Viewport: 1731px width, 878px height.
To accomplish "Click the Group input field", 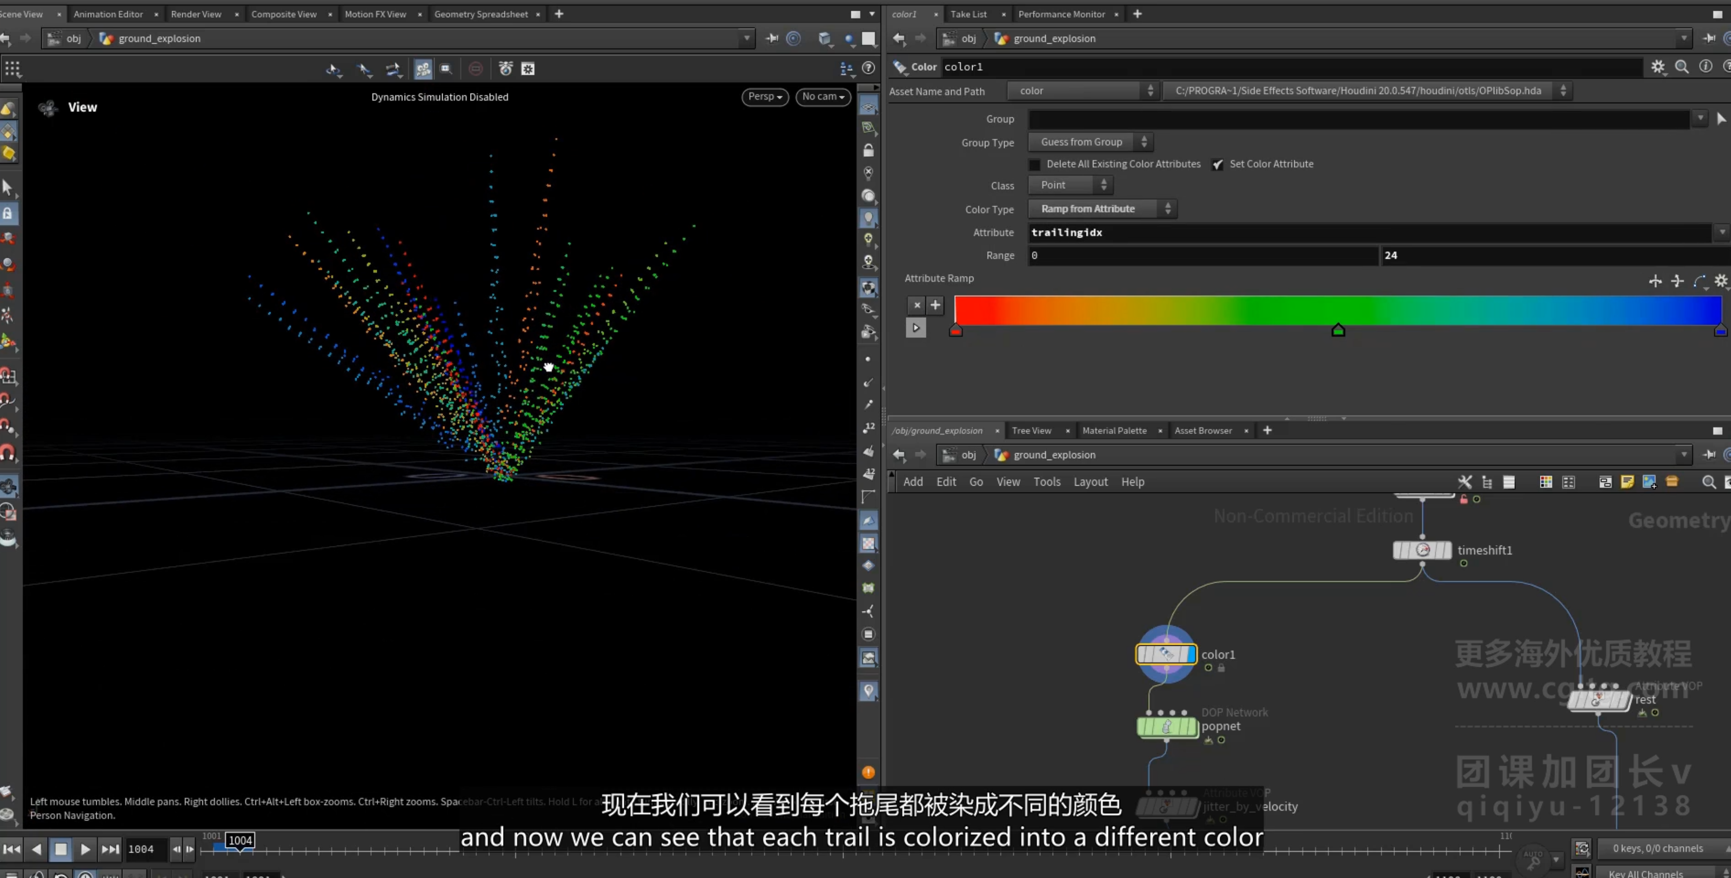I will click(x=1359, y=119).
